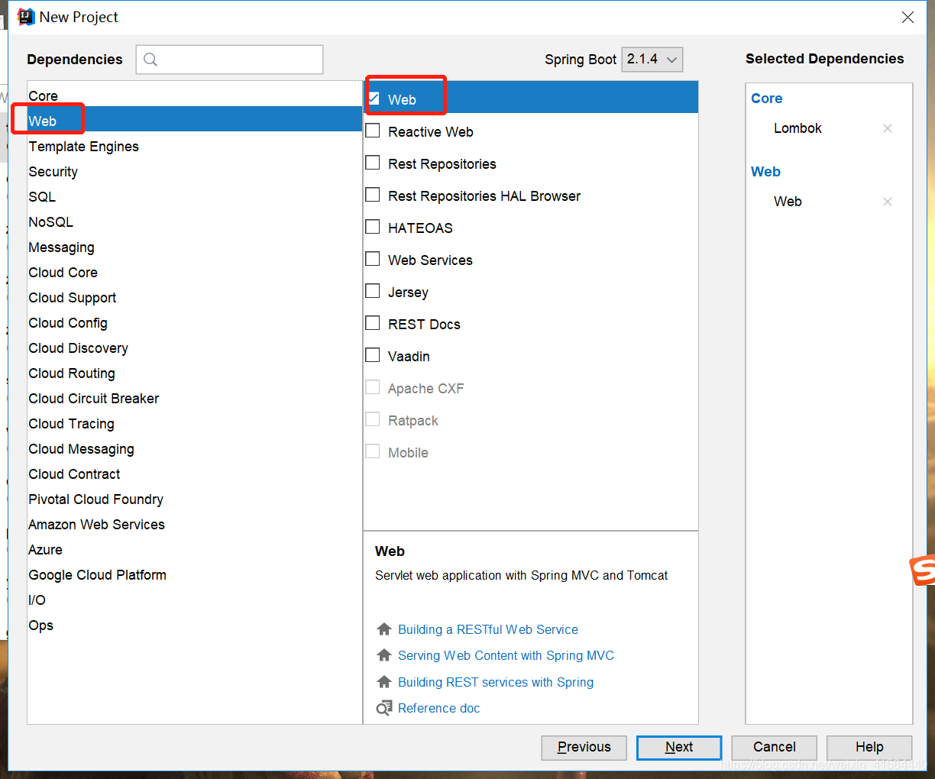Select the Messaging category
This screenshot has height=779, width=935.
click(195, 247)
